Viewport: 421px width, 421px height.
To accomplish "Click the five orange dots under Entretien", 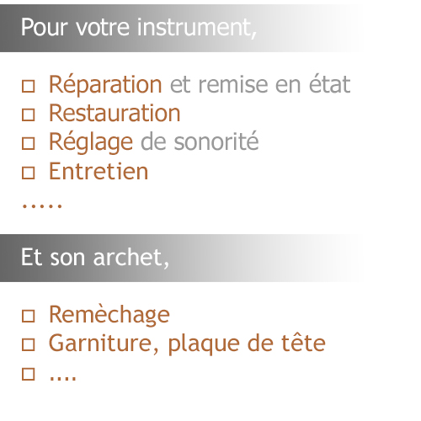I will coord(42,206).
